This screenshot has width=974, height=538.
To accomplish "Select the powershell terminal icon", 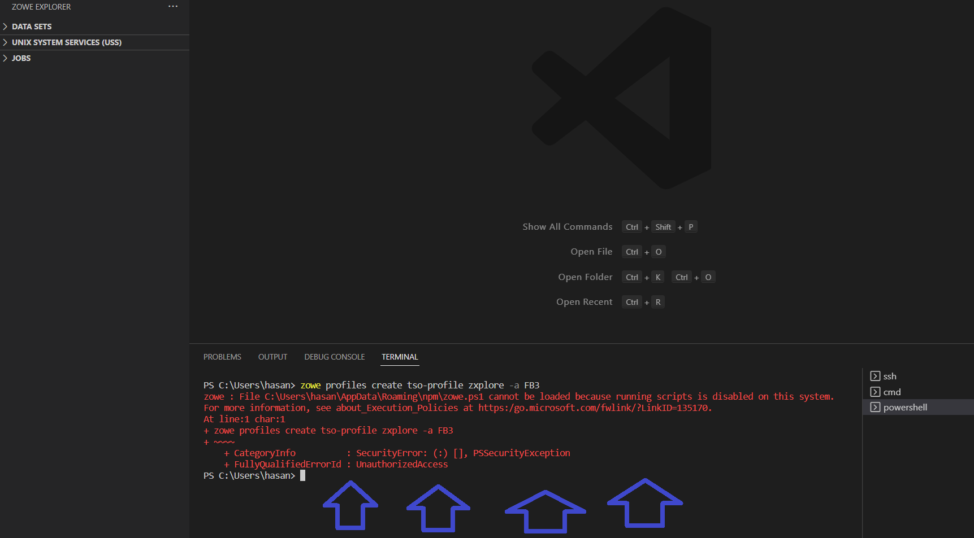I will click(875, 407).
